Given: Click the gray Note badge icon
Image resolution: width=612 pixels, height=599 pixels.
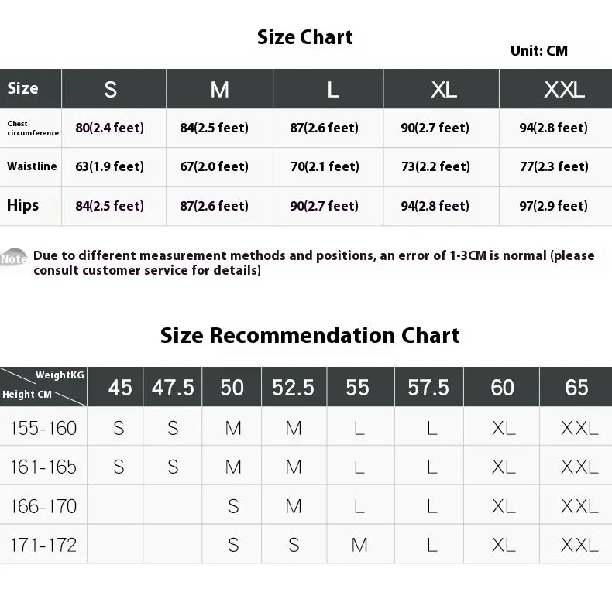Looking at the screenshot, I should point(14,258).
